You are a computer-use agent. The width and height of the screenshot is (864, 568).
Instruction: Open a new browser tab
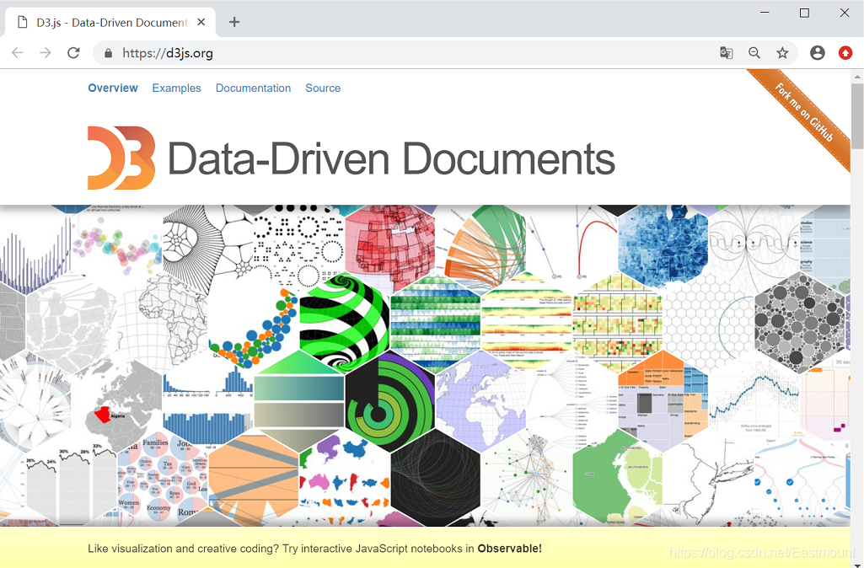pyautogui.click(x=234, y=22)
